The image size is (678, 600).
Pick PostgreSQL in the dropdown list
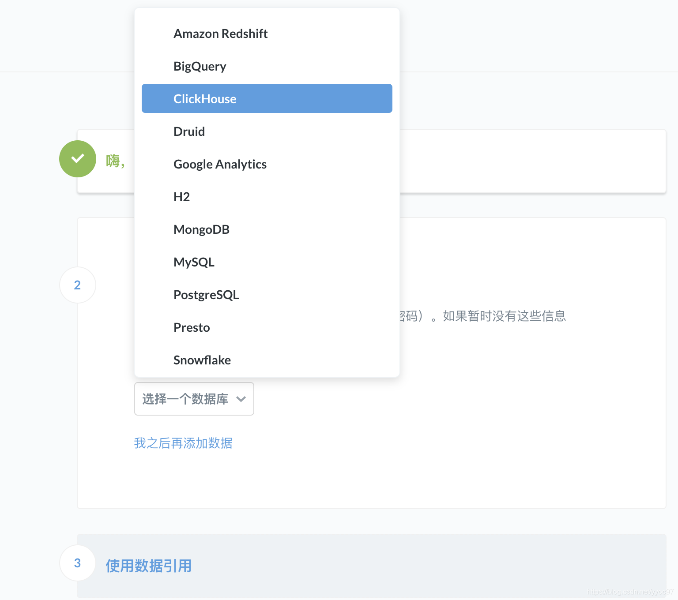coord(267,295)
